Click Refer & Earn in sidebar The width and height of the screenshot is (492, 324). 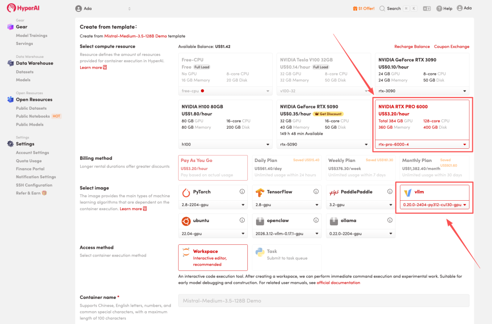[x=31, y=193]
